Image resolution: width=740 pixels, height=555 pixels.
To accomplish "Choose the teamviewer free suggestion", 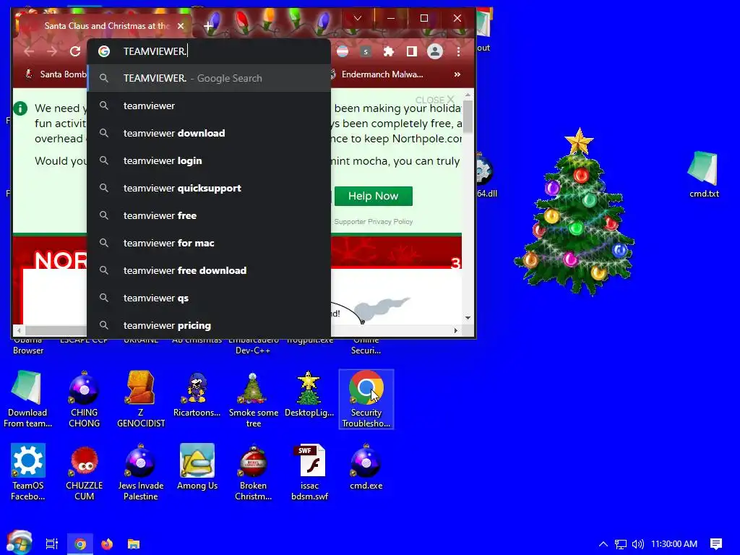I will tap(209, 215).
